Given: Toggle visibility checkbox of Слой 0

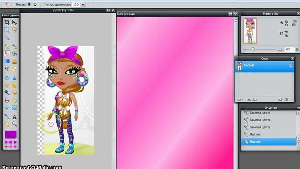Looking at the screenshot, I should point(291,65).
